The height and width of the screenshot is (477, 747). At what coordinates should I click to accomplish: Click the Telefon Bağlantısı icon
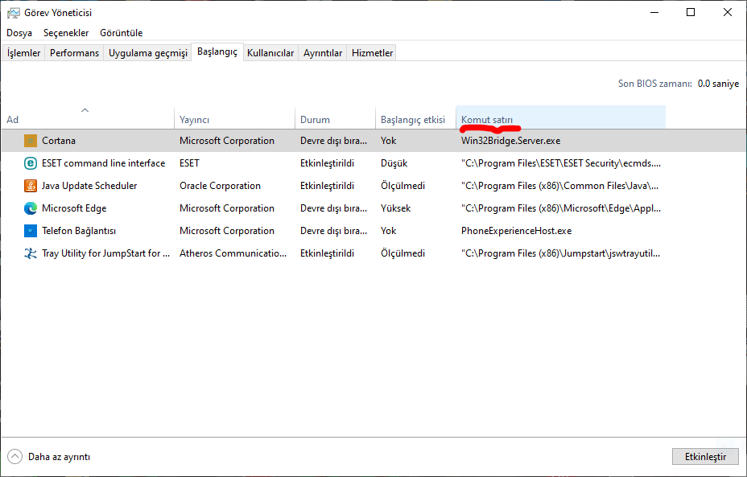click(x=31, y=231)
